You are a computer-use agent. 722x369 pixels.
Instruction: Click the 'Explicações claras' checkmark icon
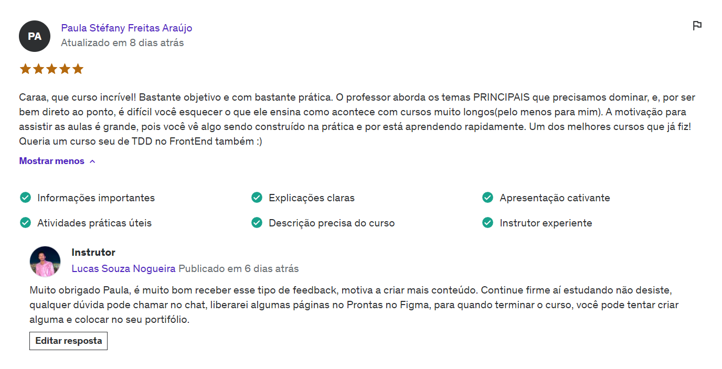257,198
